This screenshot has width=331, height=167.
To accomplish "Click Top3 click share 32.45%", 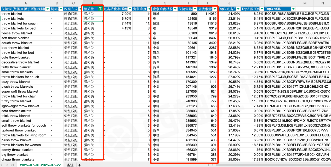I will (x=229, y=101).
